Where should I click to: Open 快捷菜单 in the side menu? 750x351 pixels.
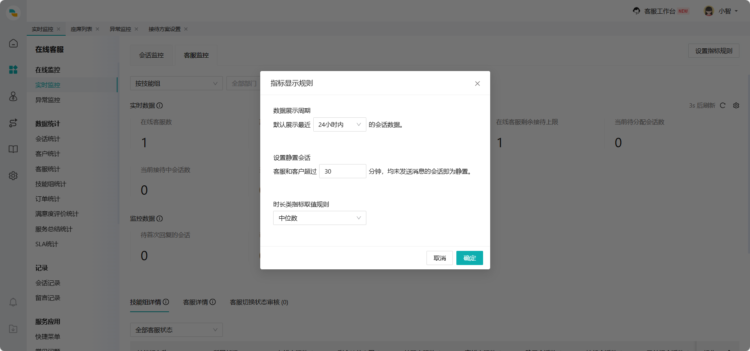coord(48,337)
